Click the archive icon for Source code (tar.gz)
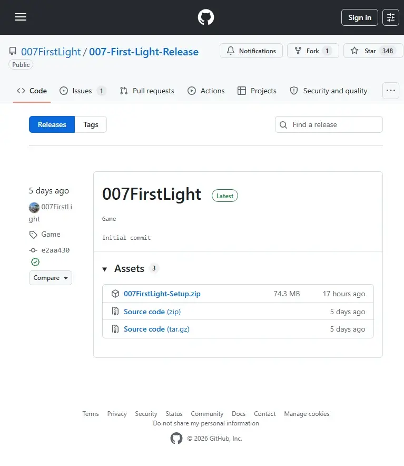This screenshot has width=404, height=466. point(115,329)
